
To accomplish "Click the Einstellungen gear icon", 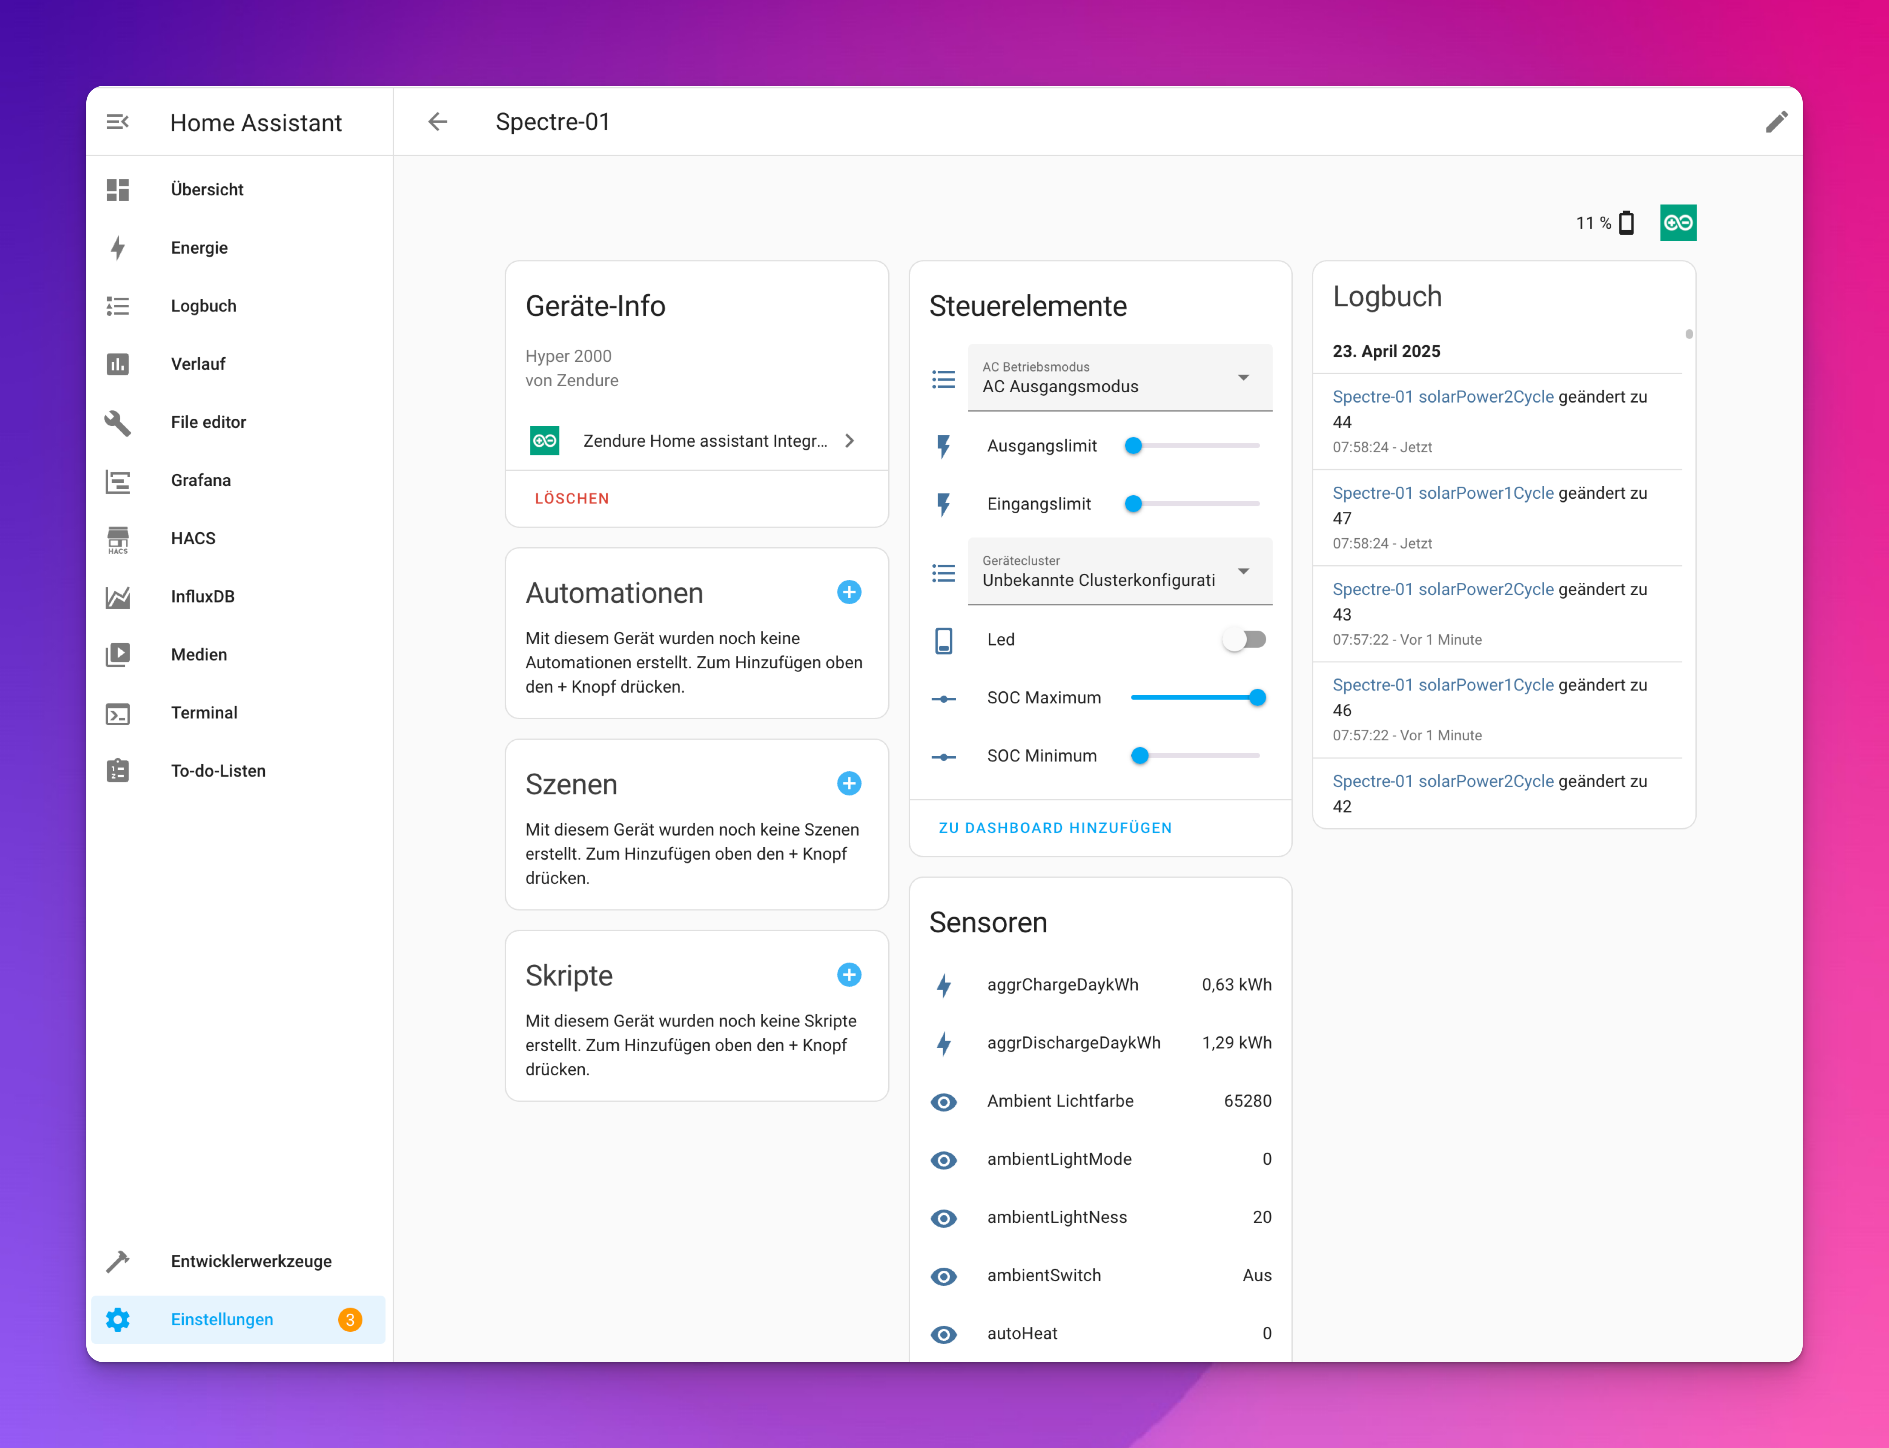I will click(x=118, y=1320).
